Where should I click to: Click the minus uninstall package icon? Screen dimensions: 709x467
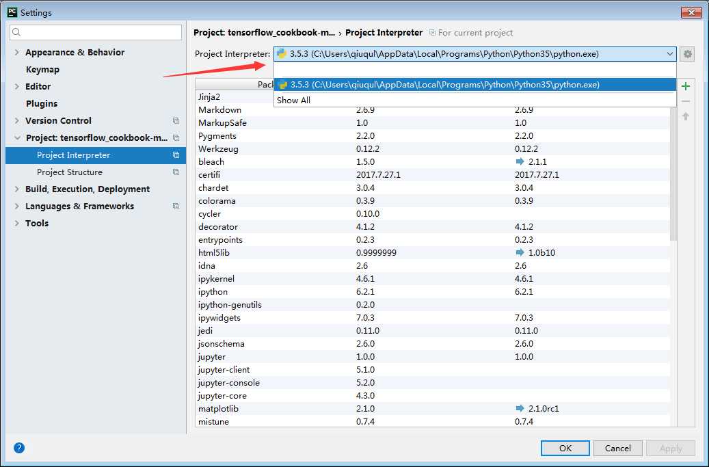pos(686,101)
